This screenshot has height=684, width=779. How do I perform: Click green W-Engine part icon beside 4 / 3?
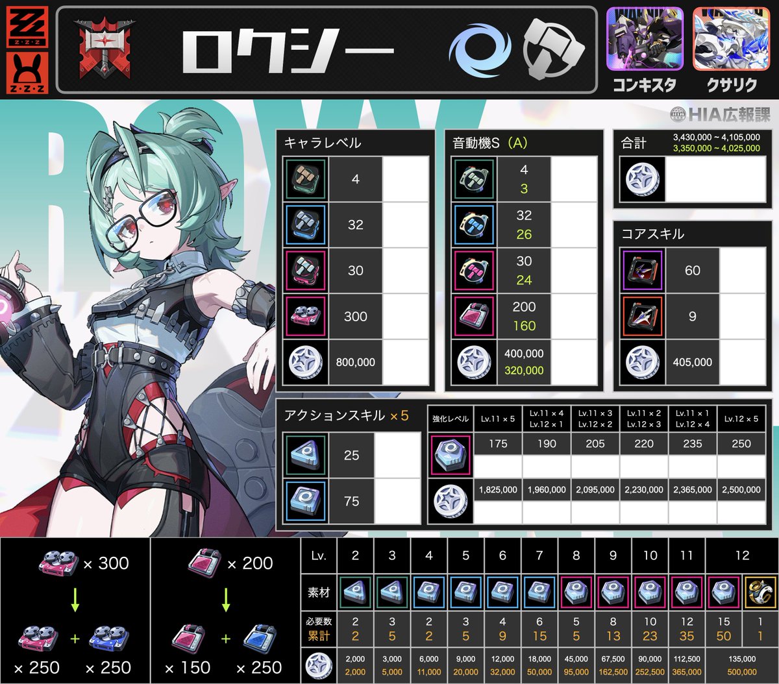tap(475, 179)
